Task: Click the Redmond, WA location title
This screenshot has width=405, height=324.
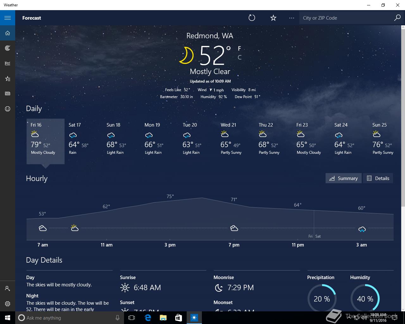Action: (210, 36)
